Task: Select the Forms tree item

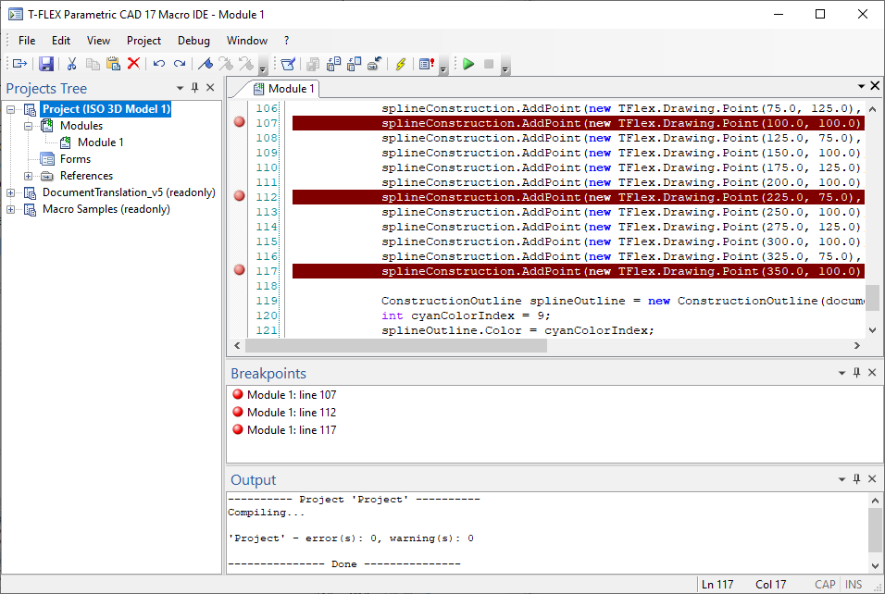Action: [x=75, y=159]
